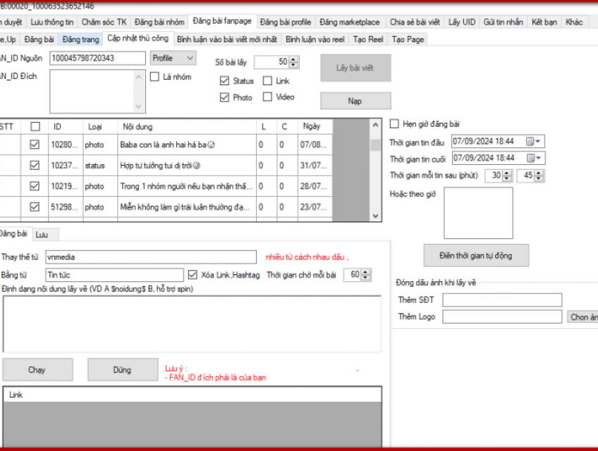Increase the Số bài lấy spinner value
Image resolution: width=598 pixels, height=451 pixels.
[293, 59]
